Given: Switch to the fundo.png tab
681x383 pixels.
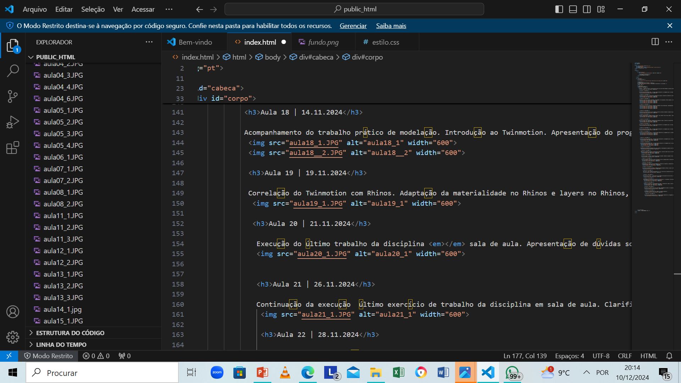Looking at the screenshot, I should coord(323,42).
